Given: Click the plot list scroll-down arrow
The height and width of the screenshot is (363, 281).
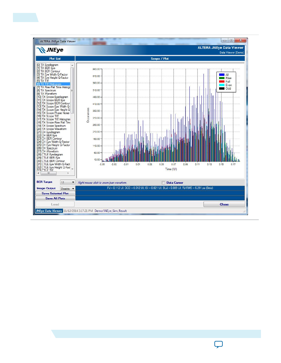Looking at the screenshot, I should (x=72, y=169).
